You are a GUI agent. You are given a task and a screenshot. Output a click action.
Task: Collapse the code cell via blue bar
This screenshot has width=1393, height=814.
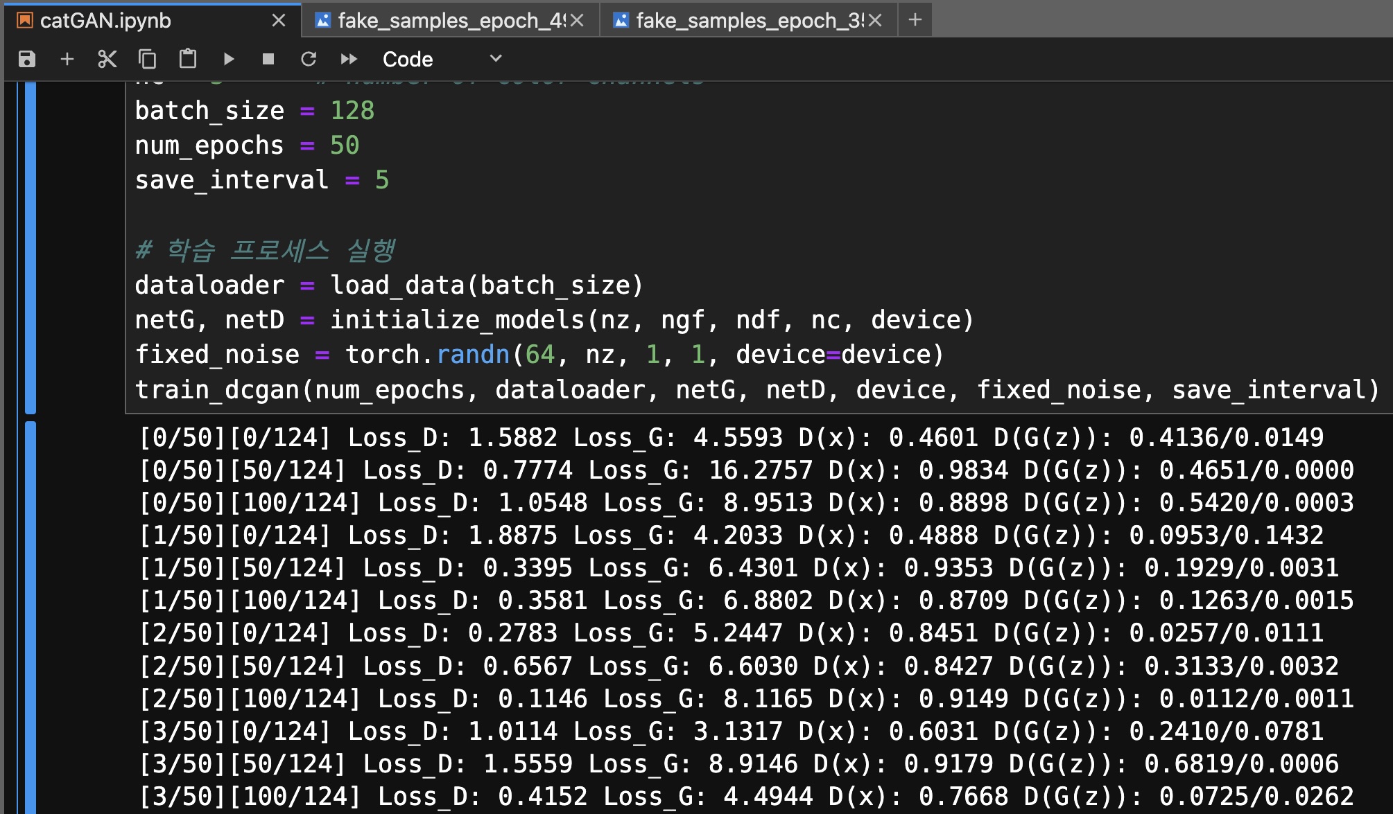pos(30,246)
